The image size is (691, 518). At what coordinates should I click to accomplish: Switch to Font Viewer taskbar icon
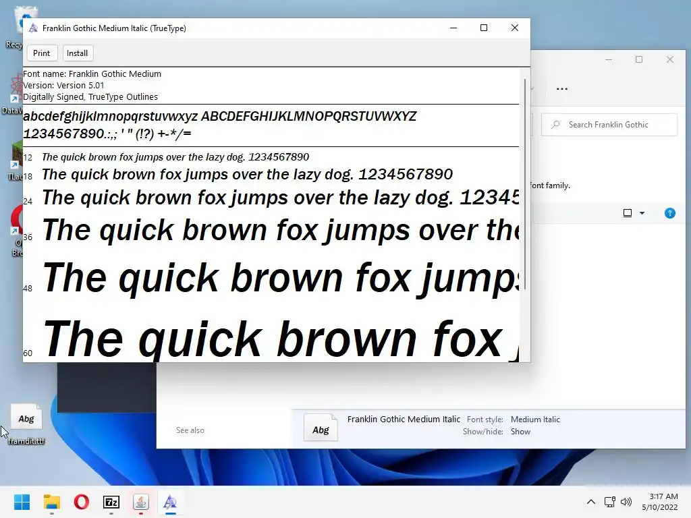(x=171, y=502)
